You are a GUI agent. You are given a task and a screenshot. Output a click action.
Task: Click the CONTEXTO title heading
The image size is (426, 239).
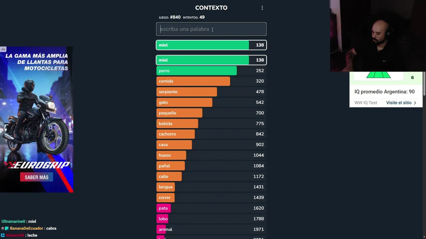[211, 8]
